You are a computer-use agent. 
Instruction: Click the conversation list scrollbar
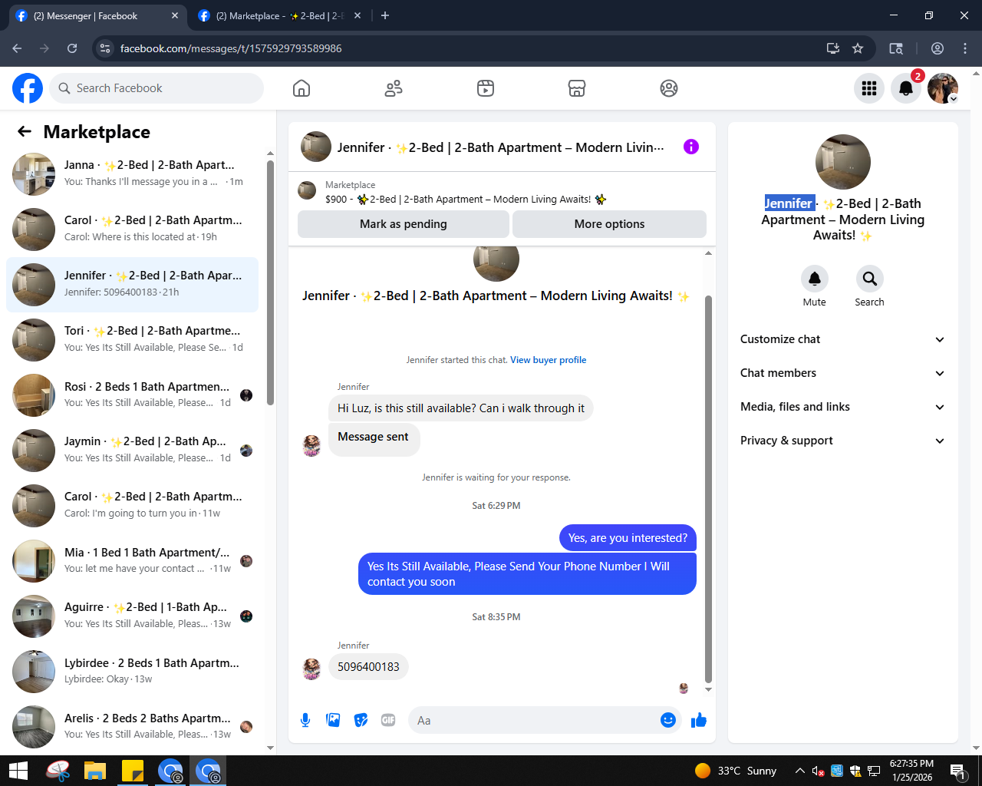[270, 282]
